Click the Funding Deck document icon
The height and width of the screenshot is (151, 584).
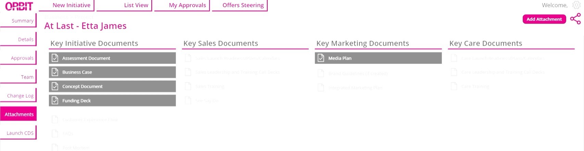click(x=55, y=100)
